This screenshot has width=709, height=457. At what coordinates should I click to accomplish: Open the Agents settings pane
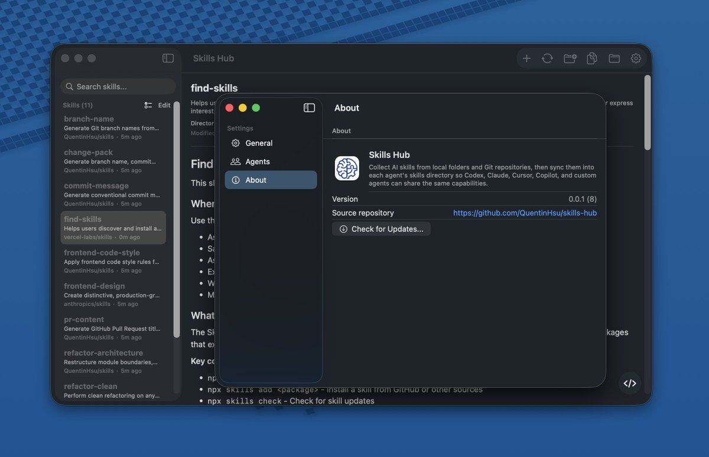point(271,161)
